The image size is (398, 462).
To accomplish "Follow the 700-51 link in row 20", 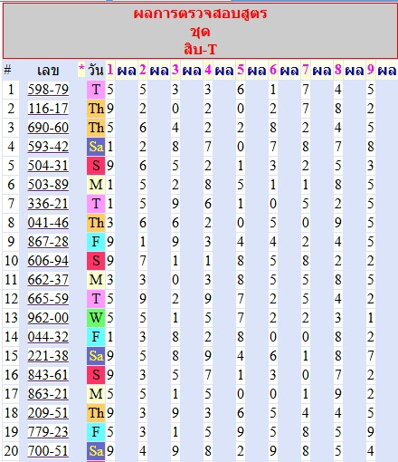I will (48, 451).
